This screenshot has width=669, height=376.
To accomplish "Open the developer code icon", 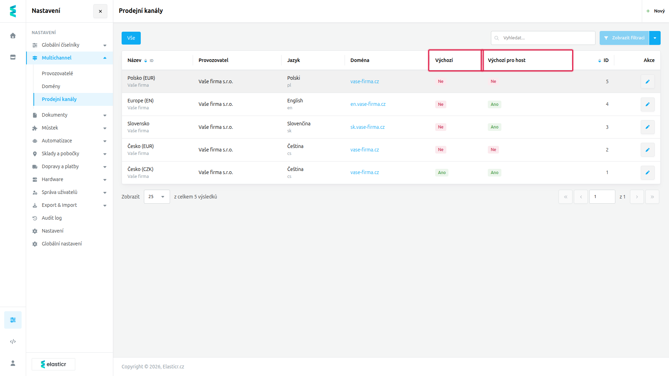I will pyautogui.click(x=13, y=342).
